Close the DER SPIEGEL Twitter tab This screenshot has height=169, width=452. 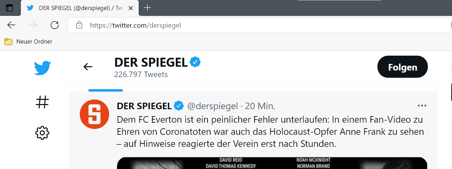point(131,8)
